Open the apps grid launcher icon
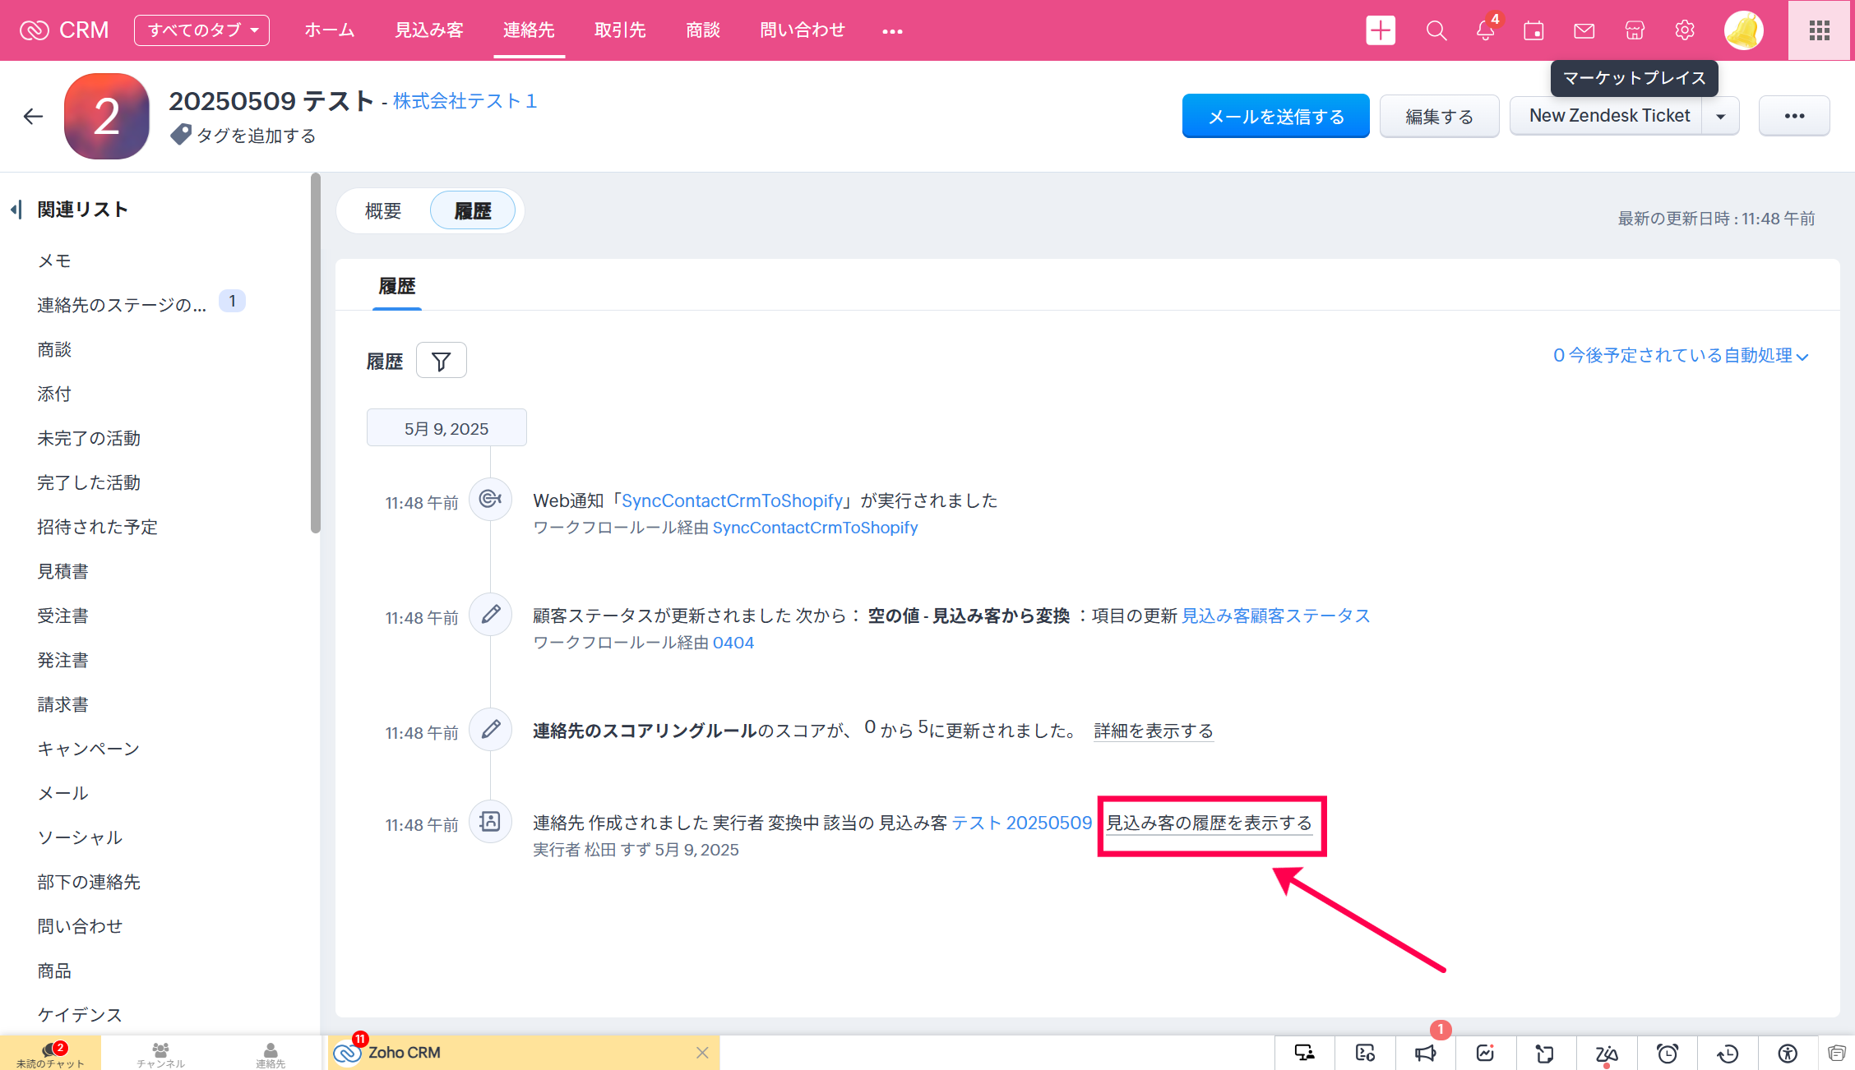 (1819, 30)
